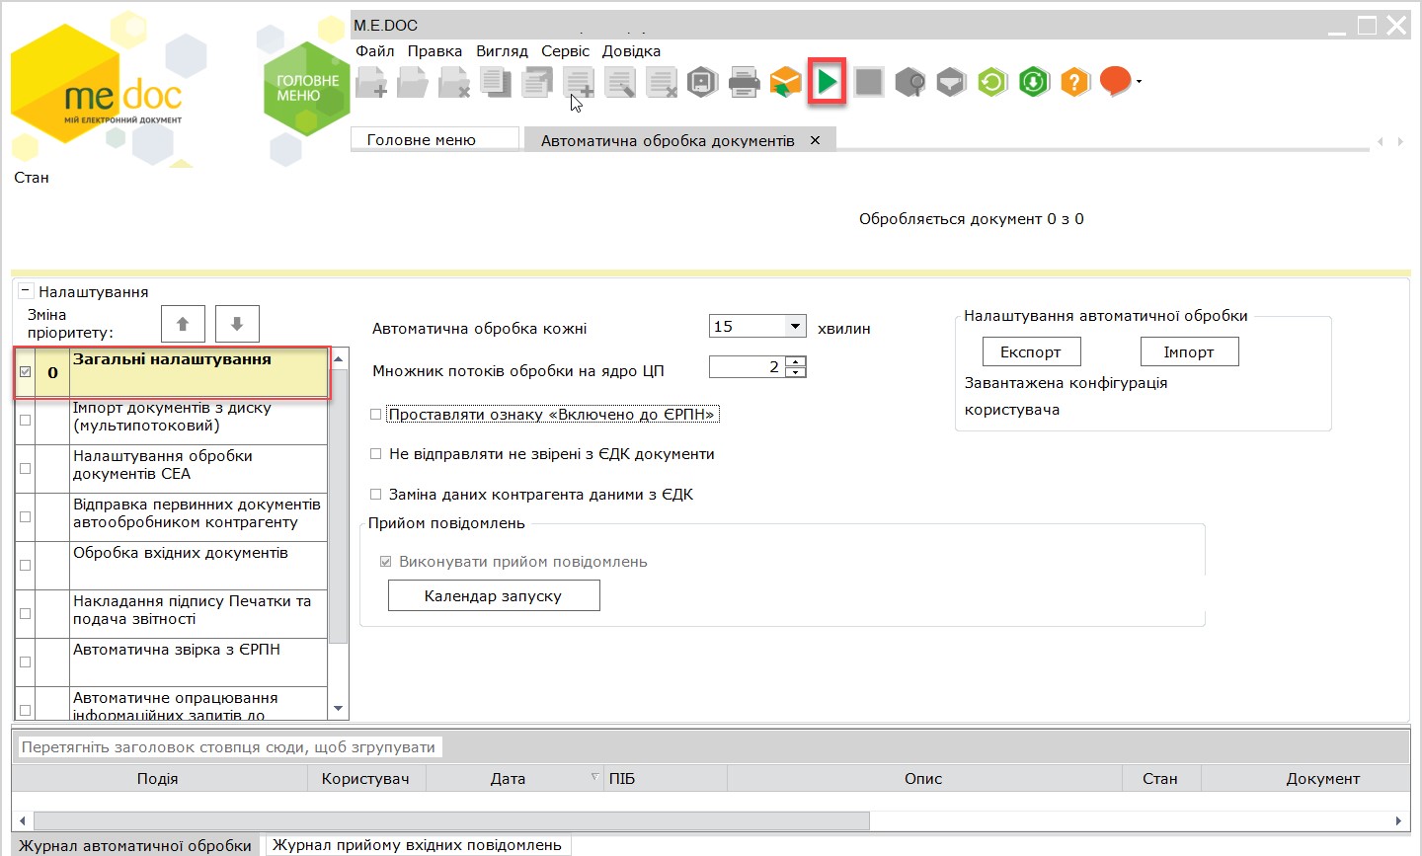Click the open folder toolbar icon
This screenshot has width=1422, height=856.
point(413,82)
